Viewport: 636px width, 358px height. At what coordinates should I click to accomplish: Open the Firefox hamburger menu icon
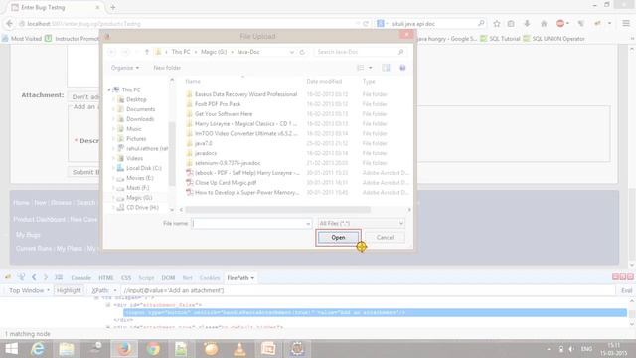[626, 24]
